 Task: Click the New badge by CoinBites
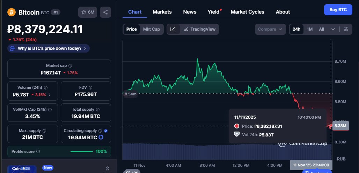pos(48,167)
